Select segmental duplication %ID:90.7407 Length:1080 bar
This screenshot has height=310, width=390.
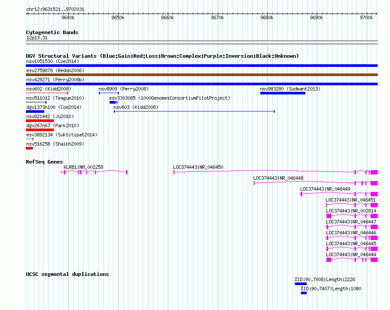tap(304, 293)
